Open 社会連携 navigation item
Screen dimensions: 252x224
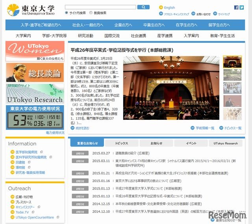point(138,36)
